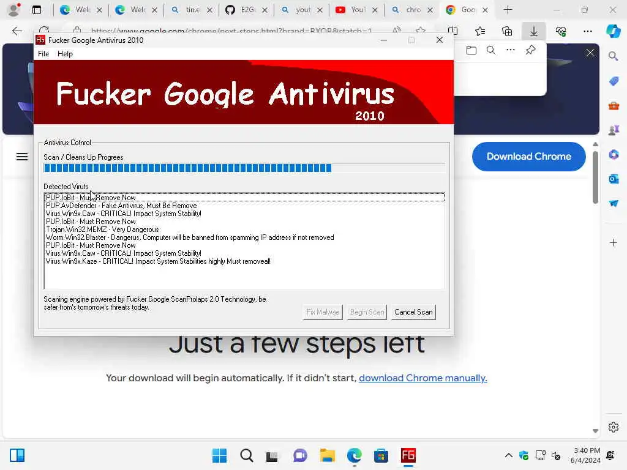The width and height of the screenshot is (627, 470).
Task: Search downloads using the magnifier icon
Action: click(491, 50)
